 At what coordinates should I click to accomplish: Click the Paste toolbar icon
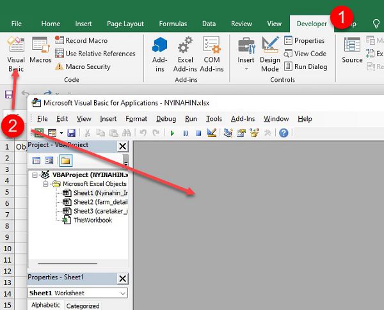tap(114, 133)
